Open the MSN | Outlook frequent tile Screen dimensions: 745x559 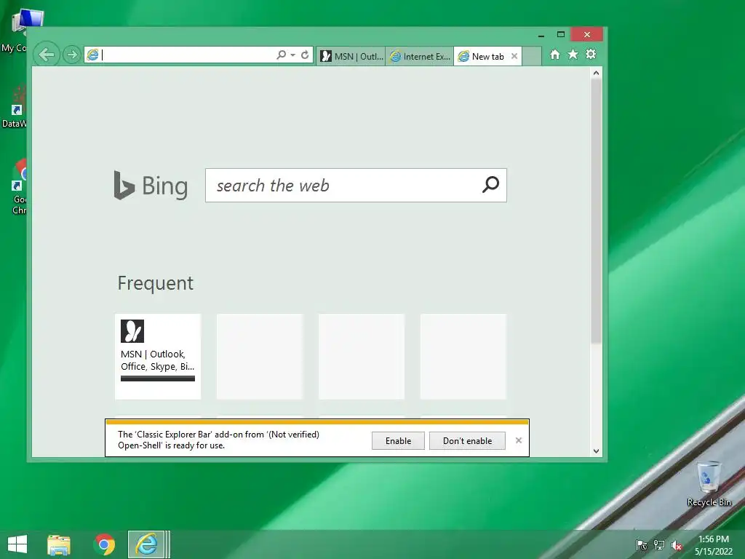(x=158, y=356)
